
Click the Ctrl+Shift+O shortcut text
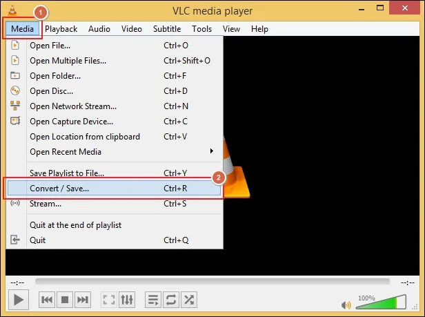tap(187, 61)
